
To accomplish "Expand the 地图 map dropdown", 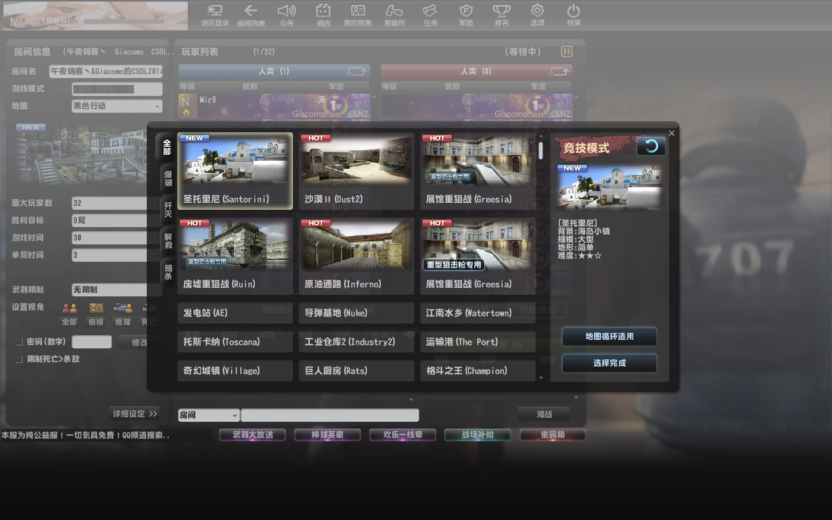I will [x=157, y=106].
